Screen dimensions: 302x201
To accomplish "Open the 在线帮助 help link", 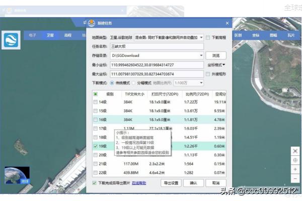I will coord(139,183).
